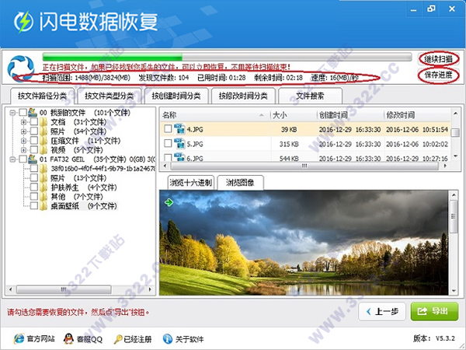Click the 视频 folder icon
Screen dimensions: 466x350
click(44, 149)
